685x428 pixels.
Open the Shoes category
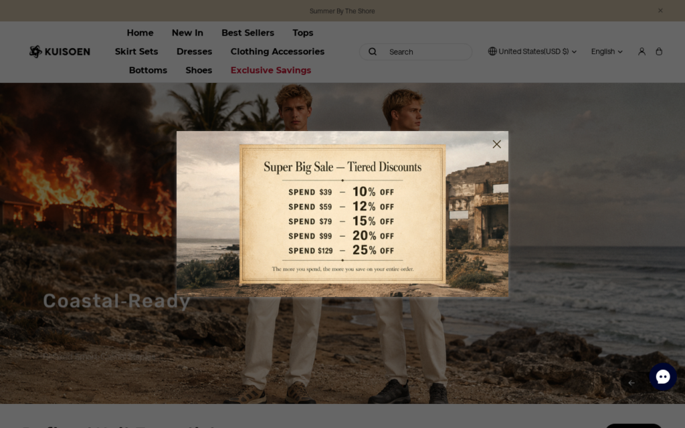pyautogui.click(x=199, y=70)
